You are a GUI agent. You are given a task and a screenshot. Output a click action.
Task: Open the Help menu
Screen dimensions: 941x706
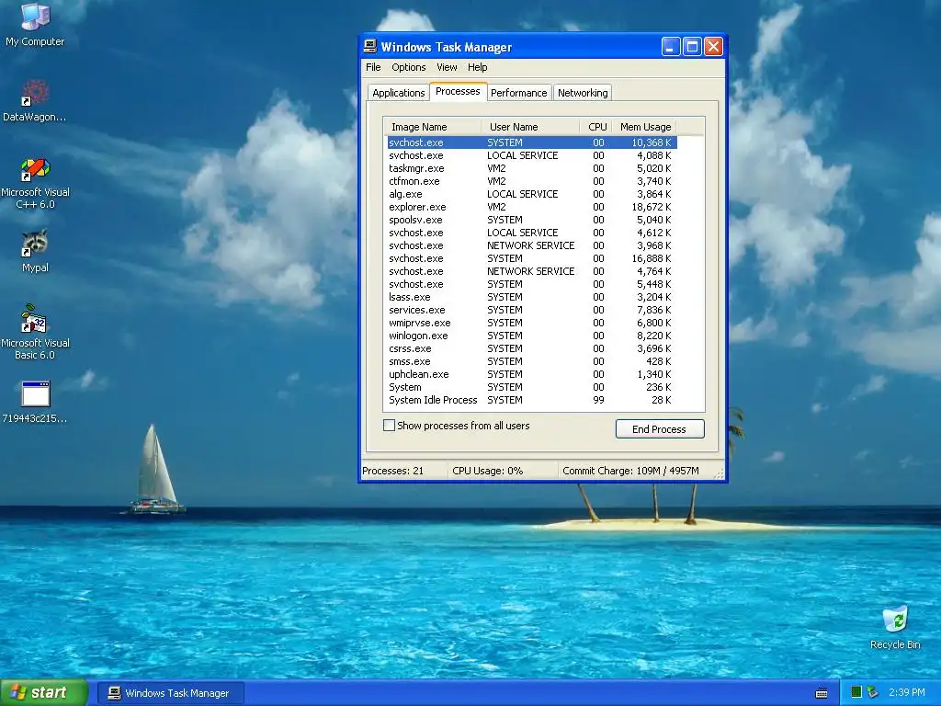(477, 67)
